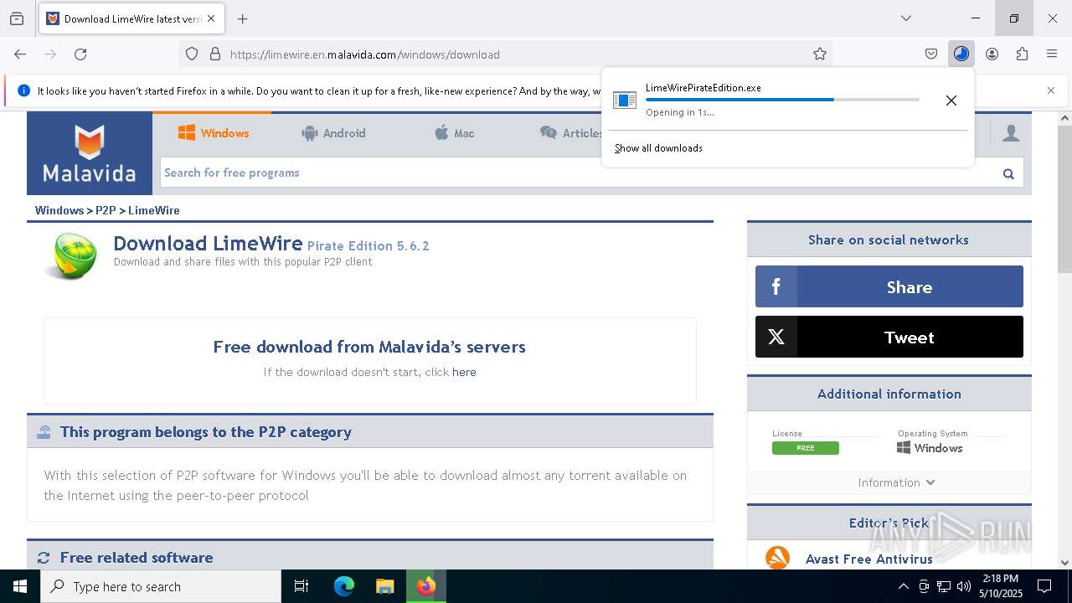Select the Mac platform tab
The image size is (1072, 603).
(x=454, y=133)
